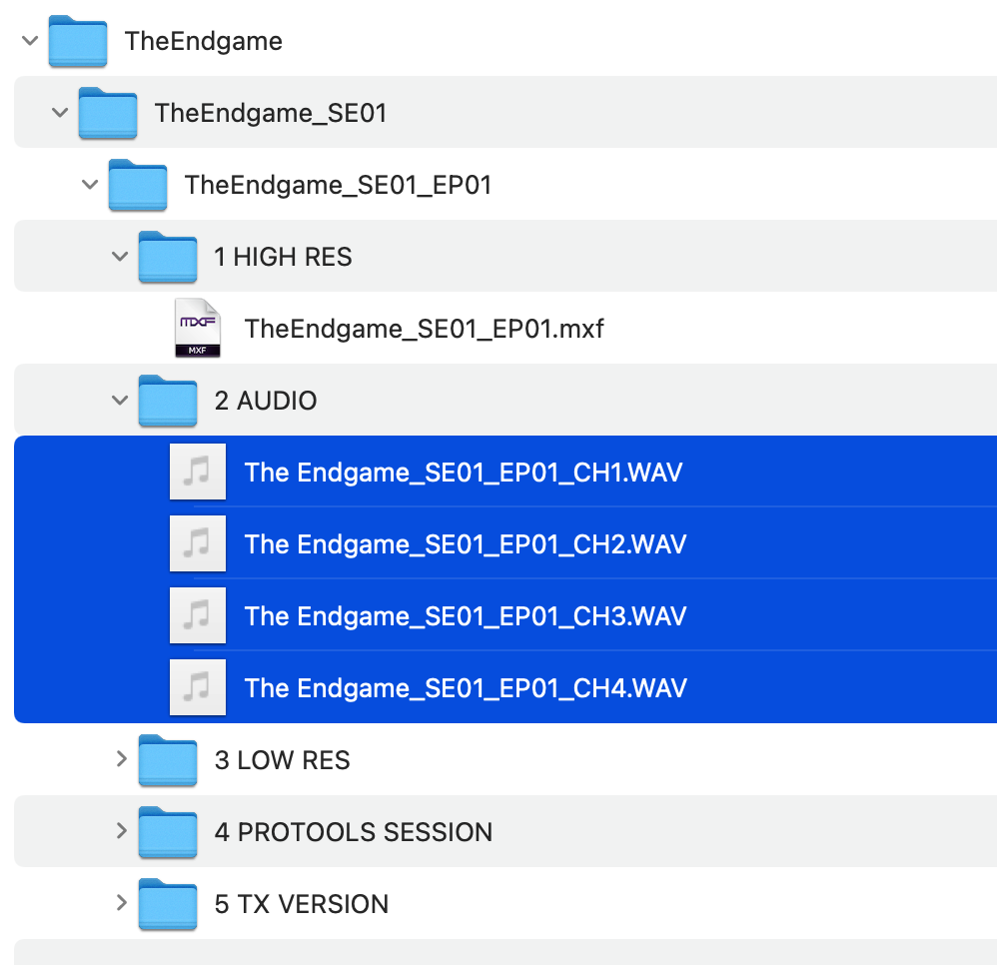Select the TheEndgame_SE01_EP01 folder name
This screenshot has height=965, width=997.
[339, 186]
